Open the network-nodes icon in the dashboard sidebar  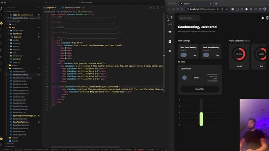170,32
